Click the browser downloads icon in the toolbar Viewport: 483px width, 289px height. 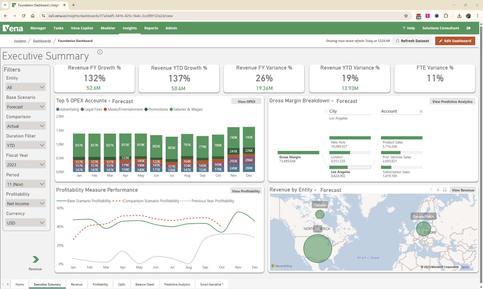459,16
